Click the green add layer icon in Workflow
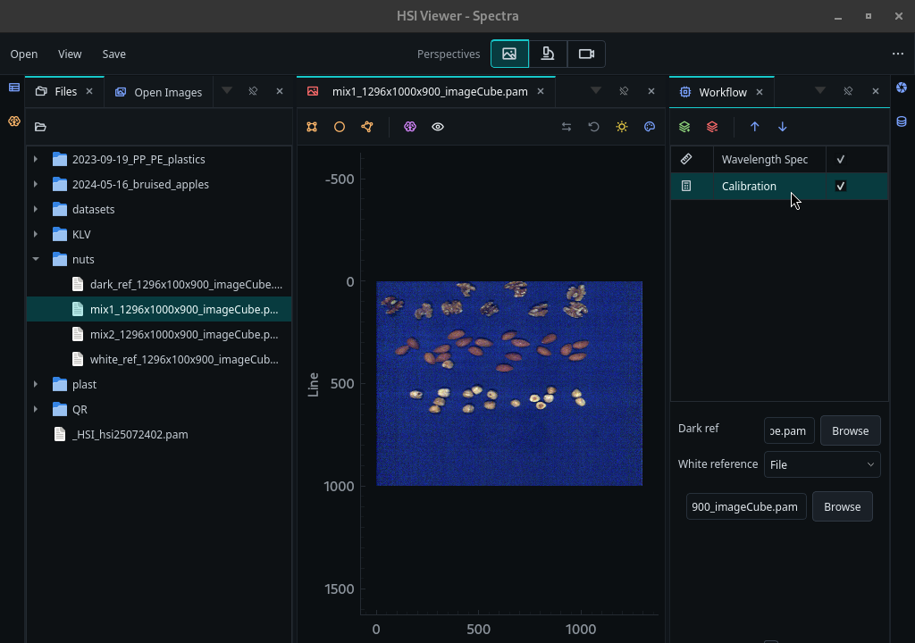Screen dimensions: 915x643 pos(684,127)
